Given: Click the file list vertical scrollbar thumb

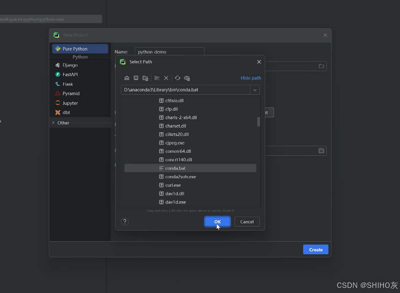Looking at the screenshot, I should (259, 122).
